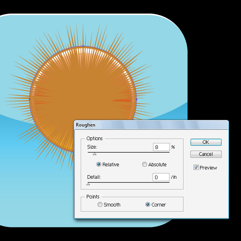This screenshot has height=241, width=241.
Task: Click the left anchor point of sun circle
Action: (29, 100)
